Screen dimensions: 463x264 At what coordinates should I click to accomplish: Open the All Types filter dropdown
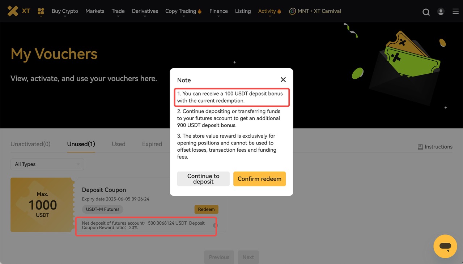coord(47,164)
